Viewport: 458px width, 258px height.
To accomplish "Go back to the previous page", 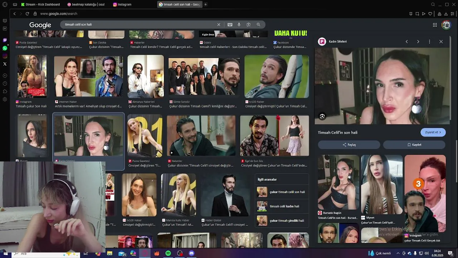I will click(x=14, y=14).
